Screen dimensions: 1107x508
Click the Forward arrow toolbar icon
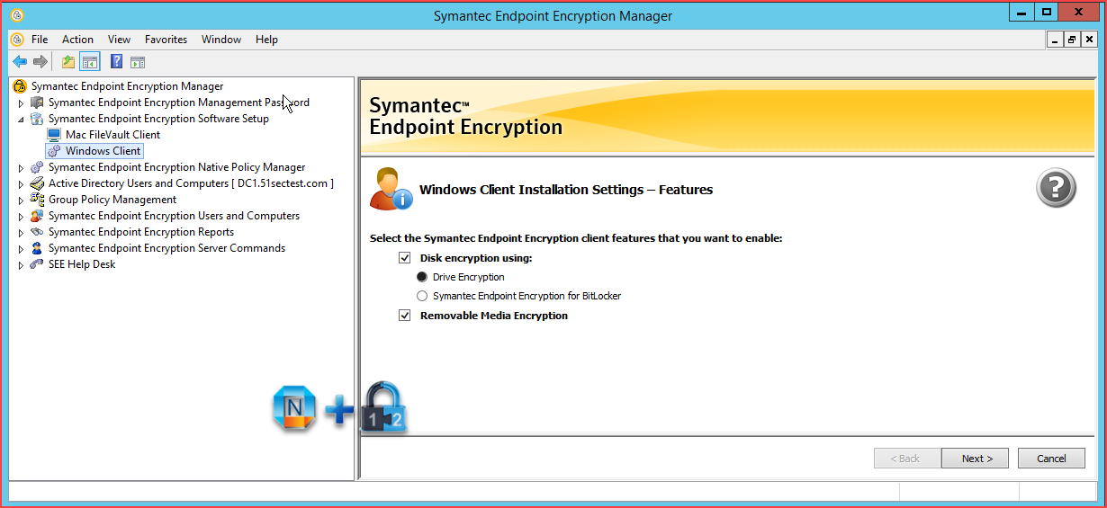click(x=40, y=62)
